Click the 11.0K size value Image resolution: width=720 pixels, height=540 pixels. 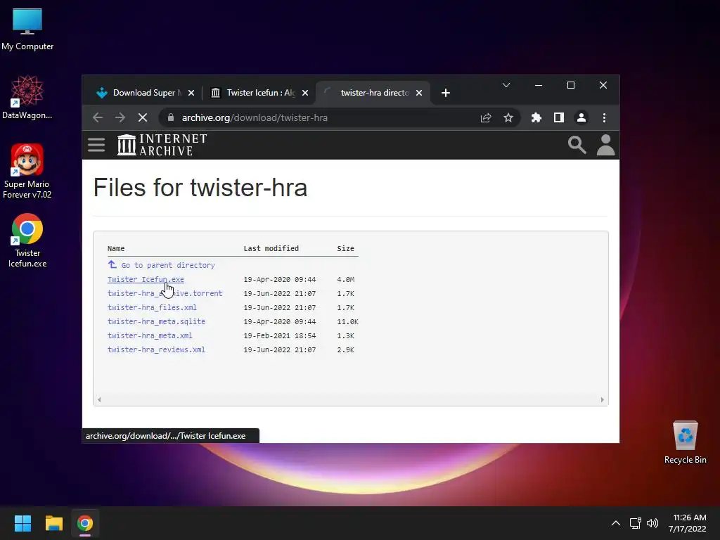tap(347, 321)
